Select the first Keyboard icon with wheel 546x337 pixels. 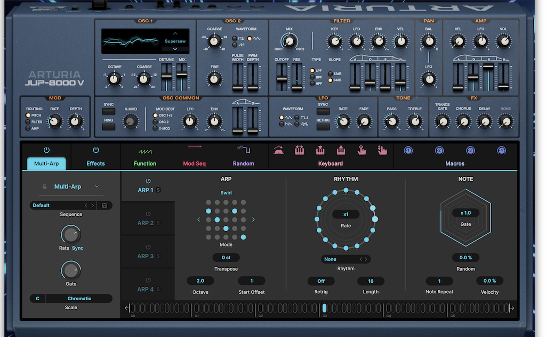[x=278, y=150]
